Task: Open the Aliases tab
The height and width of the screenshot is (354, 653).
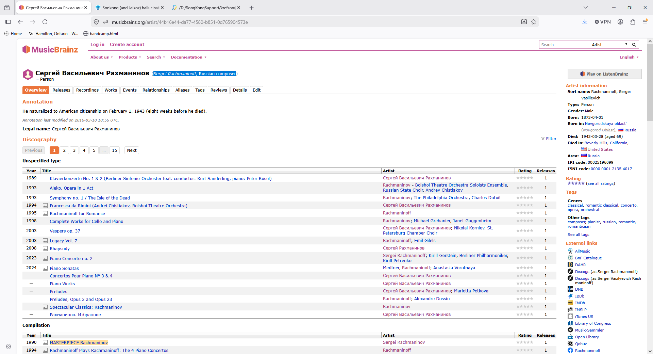Action: (183, 90)
